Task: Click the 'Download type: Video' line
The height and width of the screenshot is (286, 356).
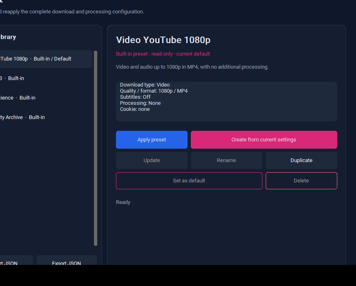Action: [x=145, y=85]
